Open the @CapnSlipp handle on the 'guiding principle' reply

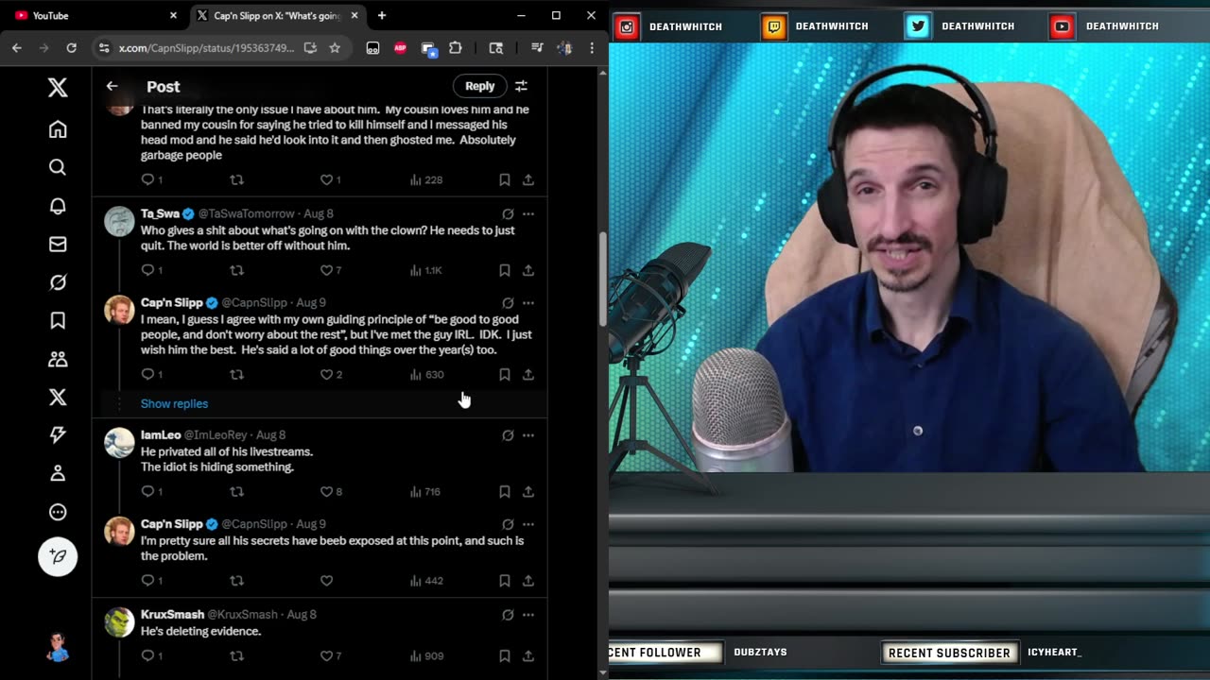(255, 303)
